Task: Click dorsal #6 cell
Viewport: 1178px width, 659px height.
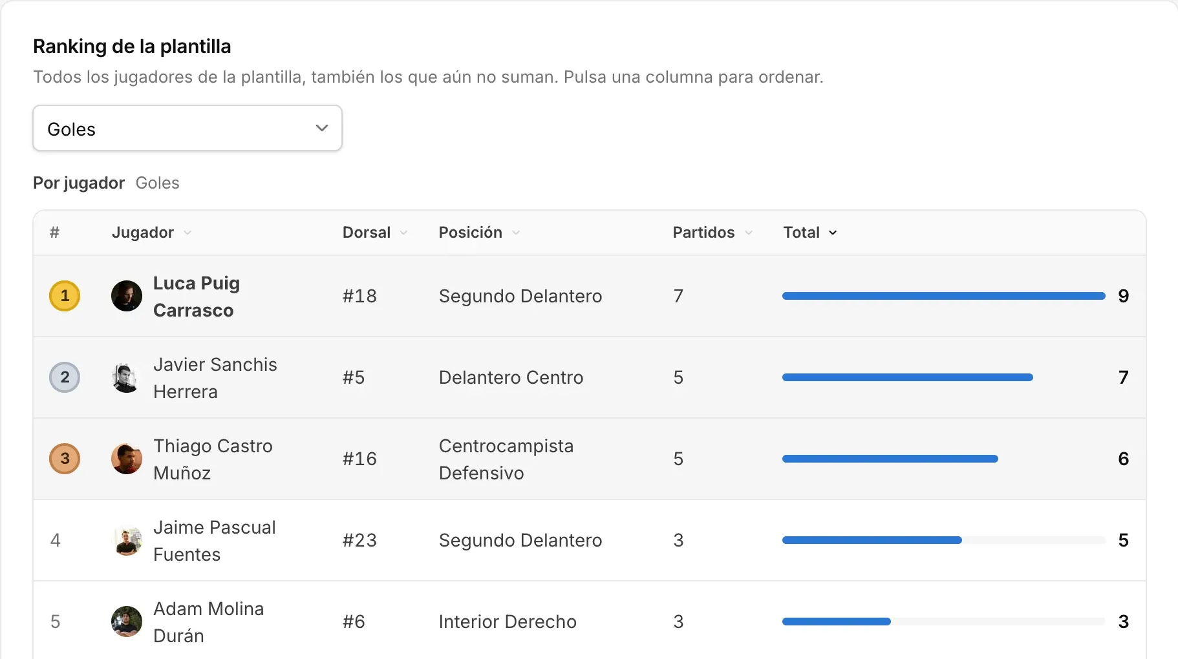Action: click(x=354, y=622)
